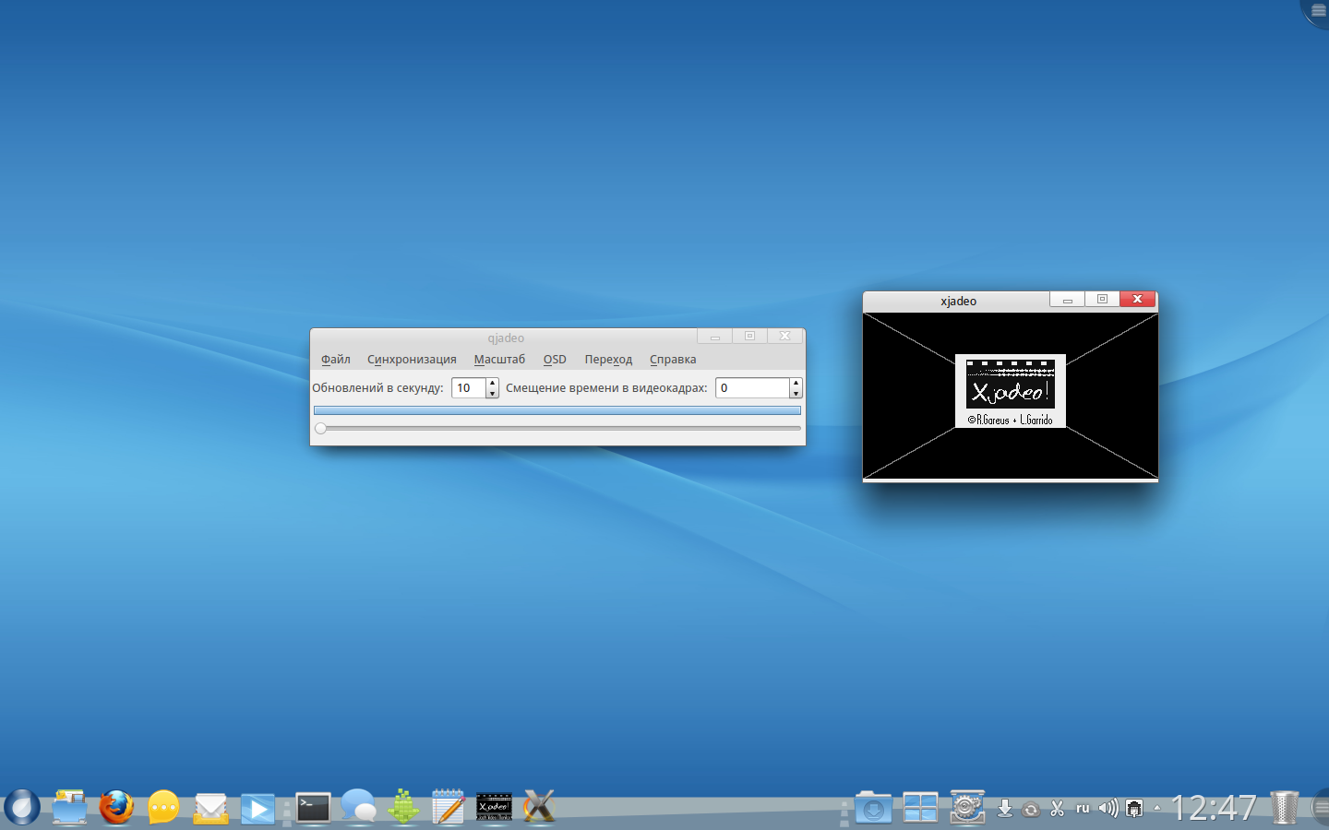Open the notepad with pencil icon

pyautogui.click(x=449, y=808)
